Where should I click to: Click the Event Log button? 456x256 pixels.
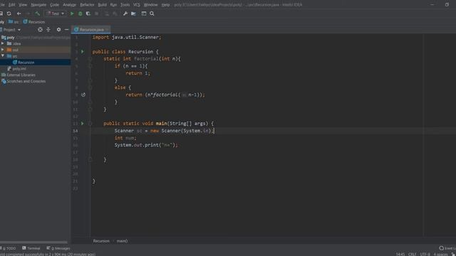447,248
